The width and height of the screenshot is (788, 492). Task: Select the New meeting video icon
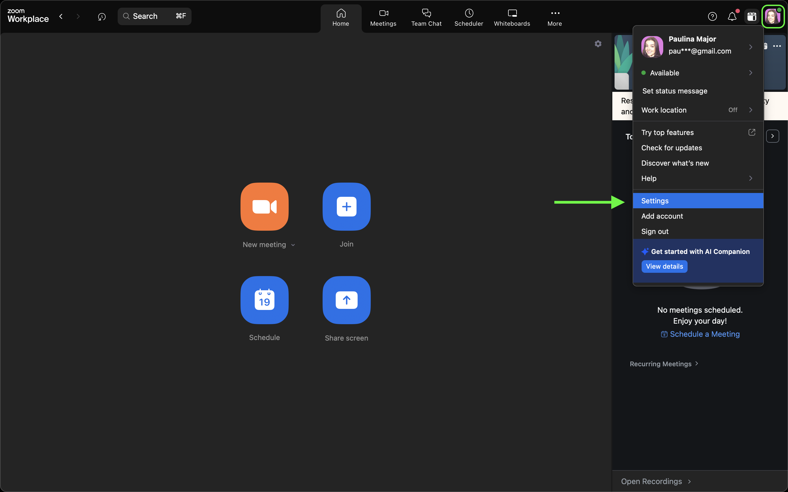(x=264, y=207)
